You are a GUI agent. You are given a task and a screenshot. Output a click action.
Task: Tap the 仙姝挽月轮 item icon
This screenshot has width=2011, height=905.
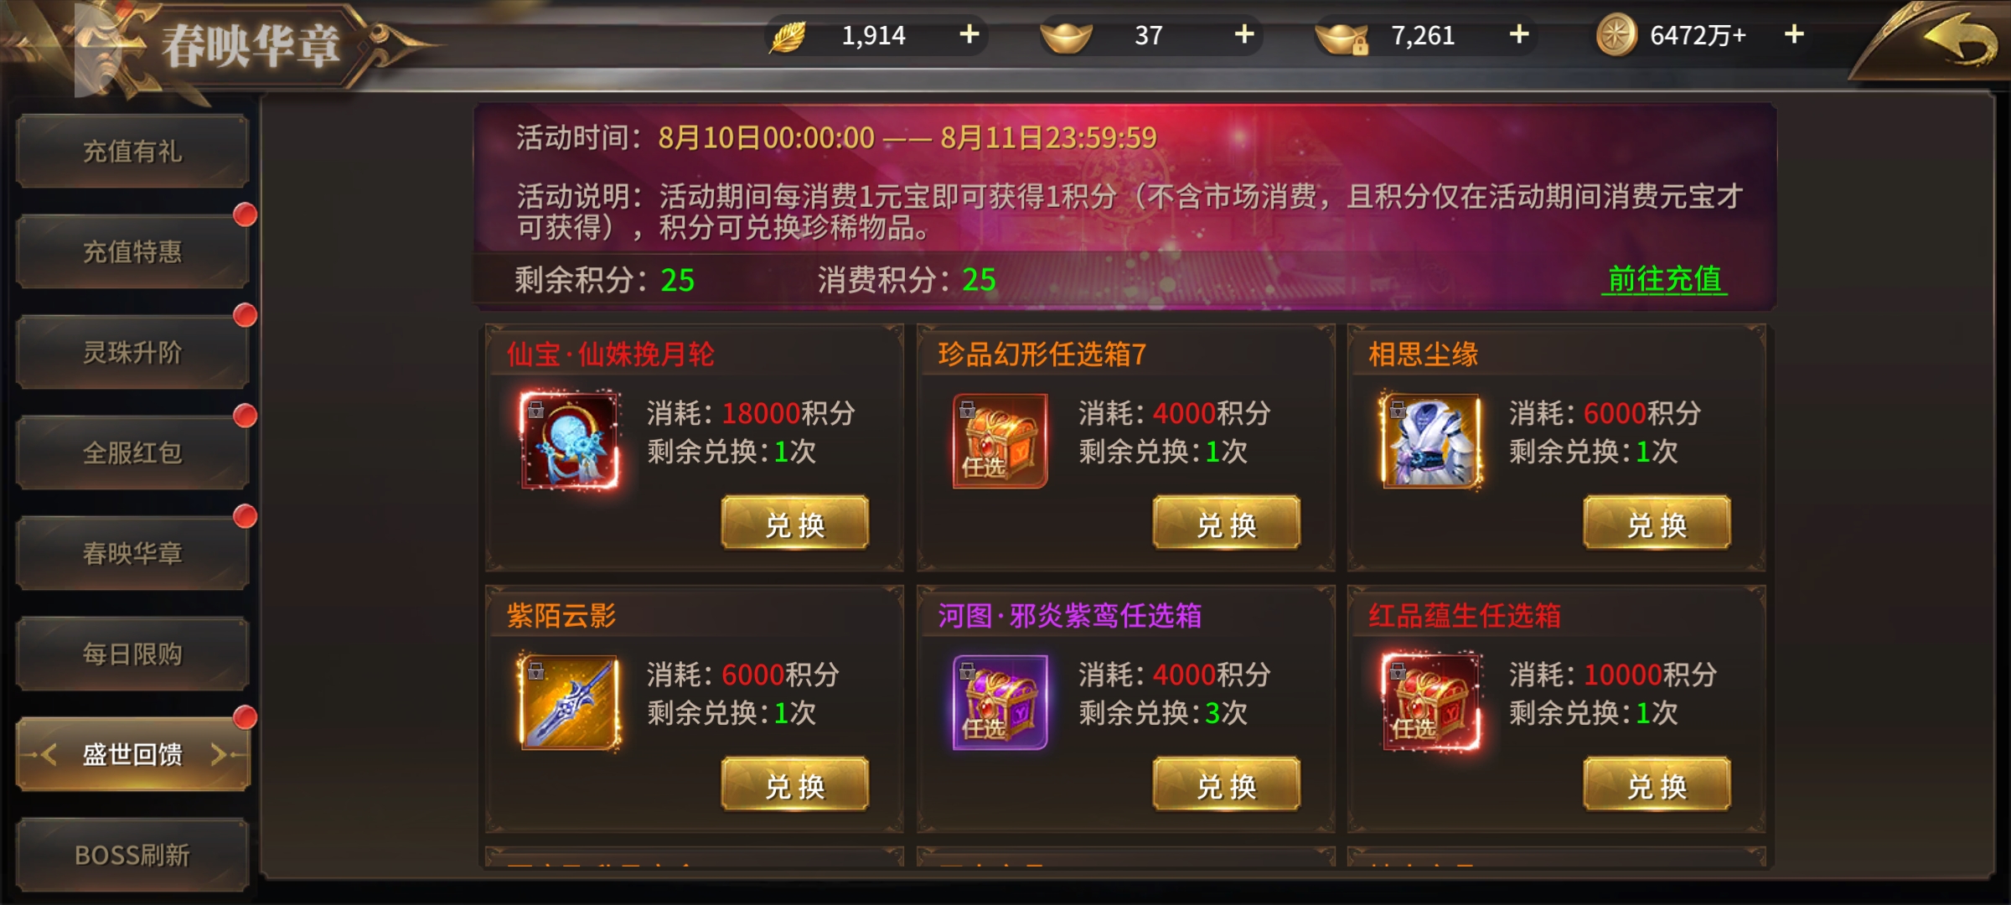(x=571, y=440)
